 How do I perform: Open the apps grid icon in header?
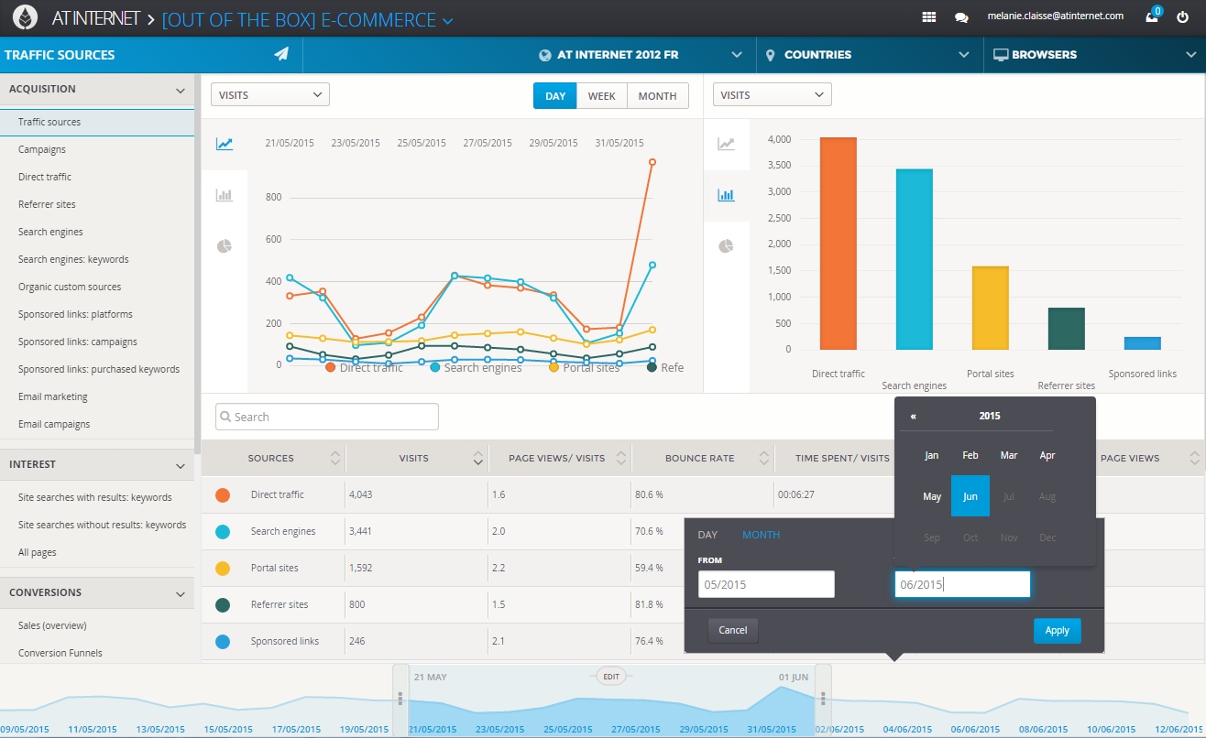click(x=928, y=16)
